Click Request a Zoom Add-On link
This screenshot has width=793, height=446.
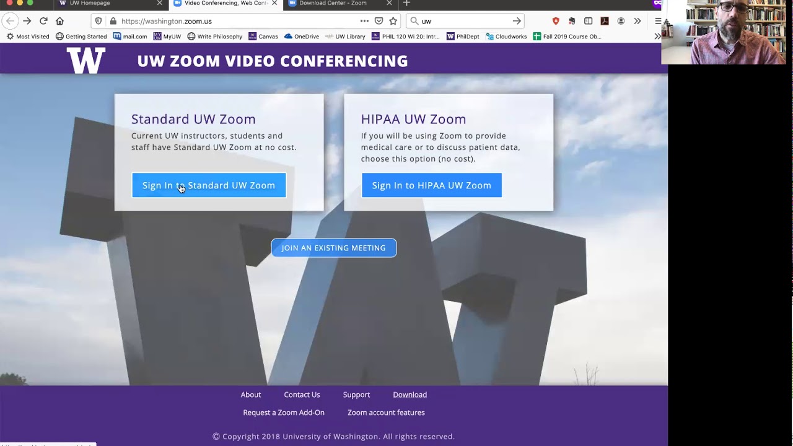pyautogui.click(x=284, y=413)
